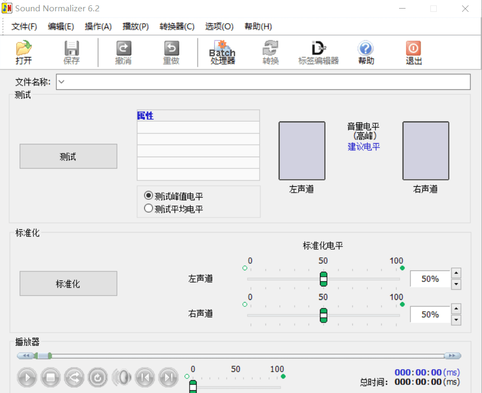Image resolution: width=482 pixels, height=393 pixels.
Task: Click the 保存 save icon
Action: pyautogui.click(x=72, y=52)
